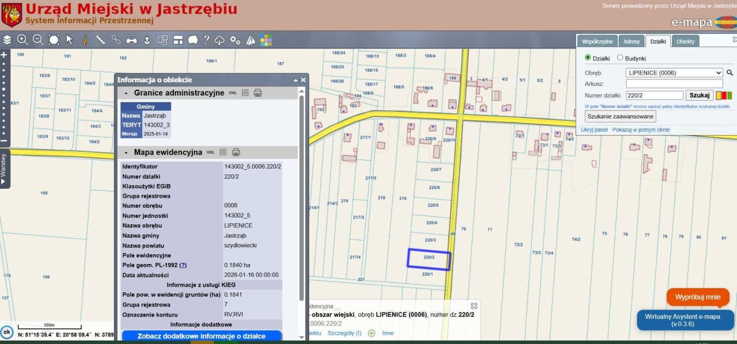Open the Szczegóły (I) link in popup
The height and width of the screenshot is (344, 737).
tap(345, 333)
